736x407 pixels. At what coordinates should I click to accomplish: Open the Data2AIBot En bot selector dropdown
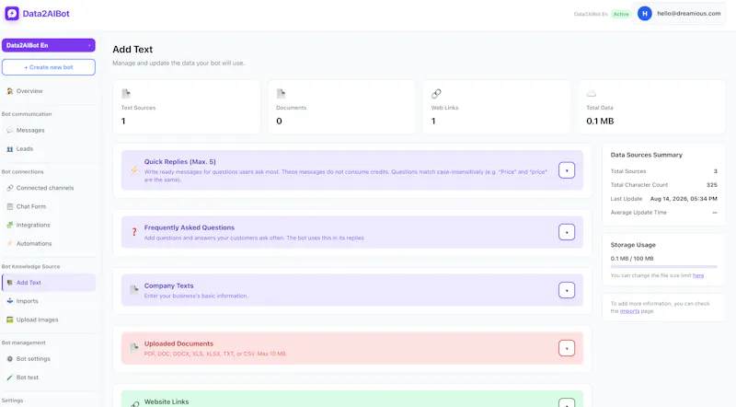[x=49, y=45]
